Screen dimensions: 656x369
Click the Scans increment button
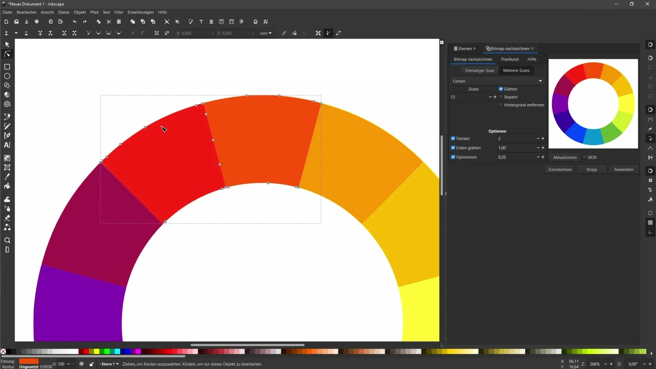[x=495, y=97]
